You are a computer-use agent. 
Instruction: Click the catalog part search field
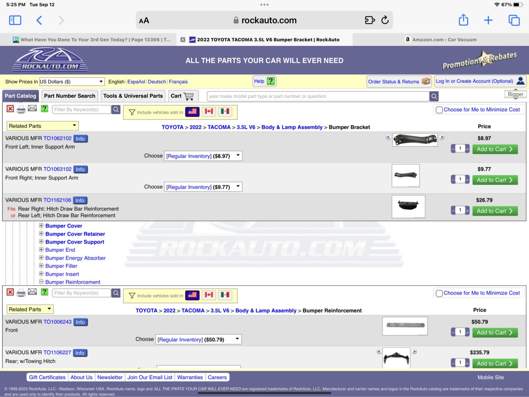(318, 96)
